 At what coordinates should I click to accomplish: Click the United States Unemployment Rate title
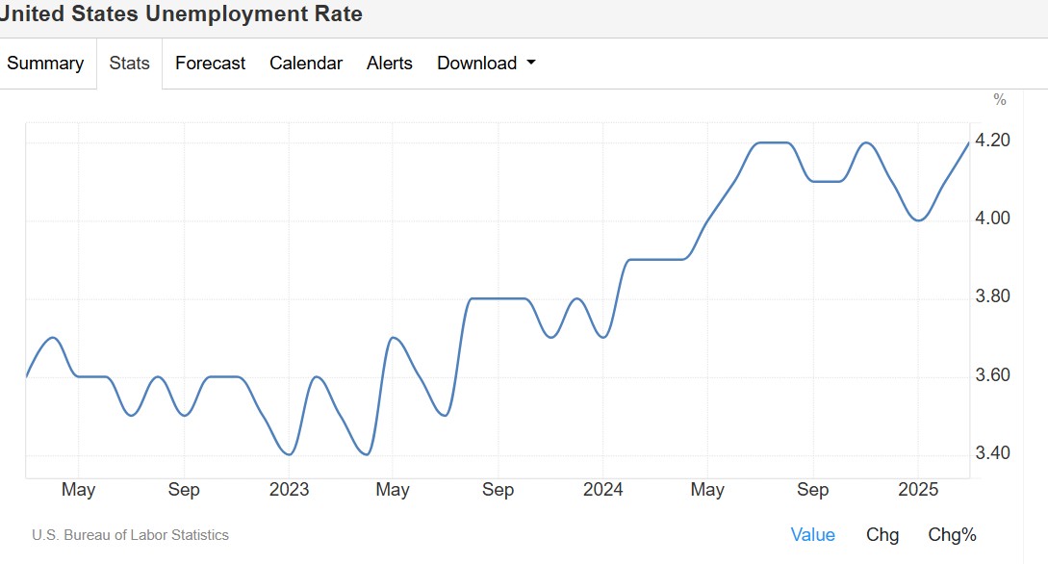point(181,13)
